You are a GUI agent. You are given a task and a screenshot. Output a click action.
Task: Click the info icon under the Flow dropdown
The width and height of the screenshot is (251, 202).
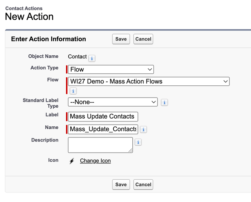pos(73,91)
